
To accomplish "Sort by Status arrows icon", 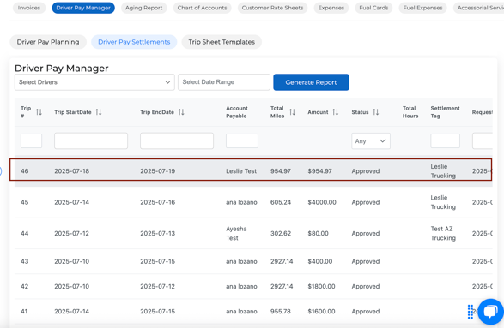I will click(376, 112).
